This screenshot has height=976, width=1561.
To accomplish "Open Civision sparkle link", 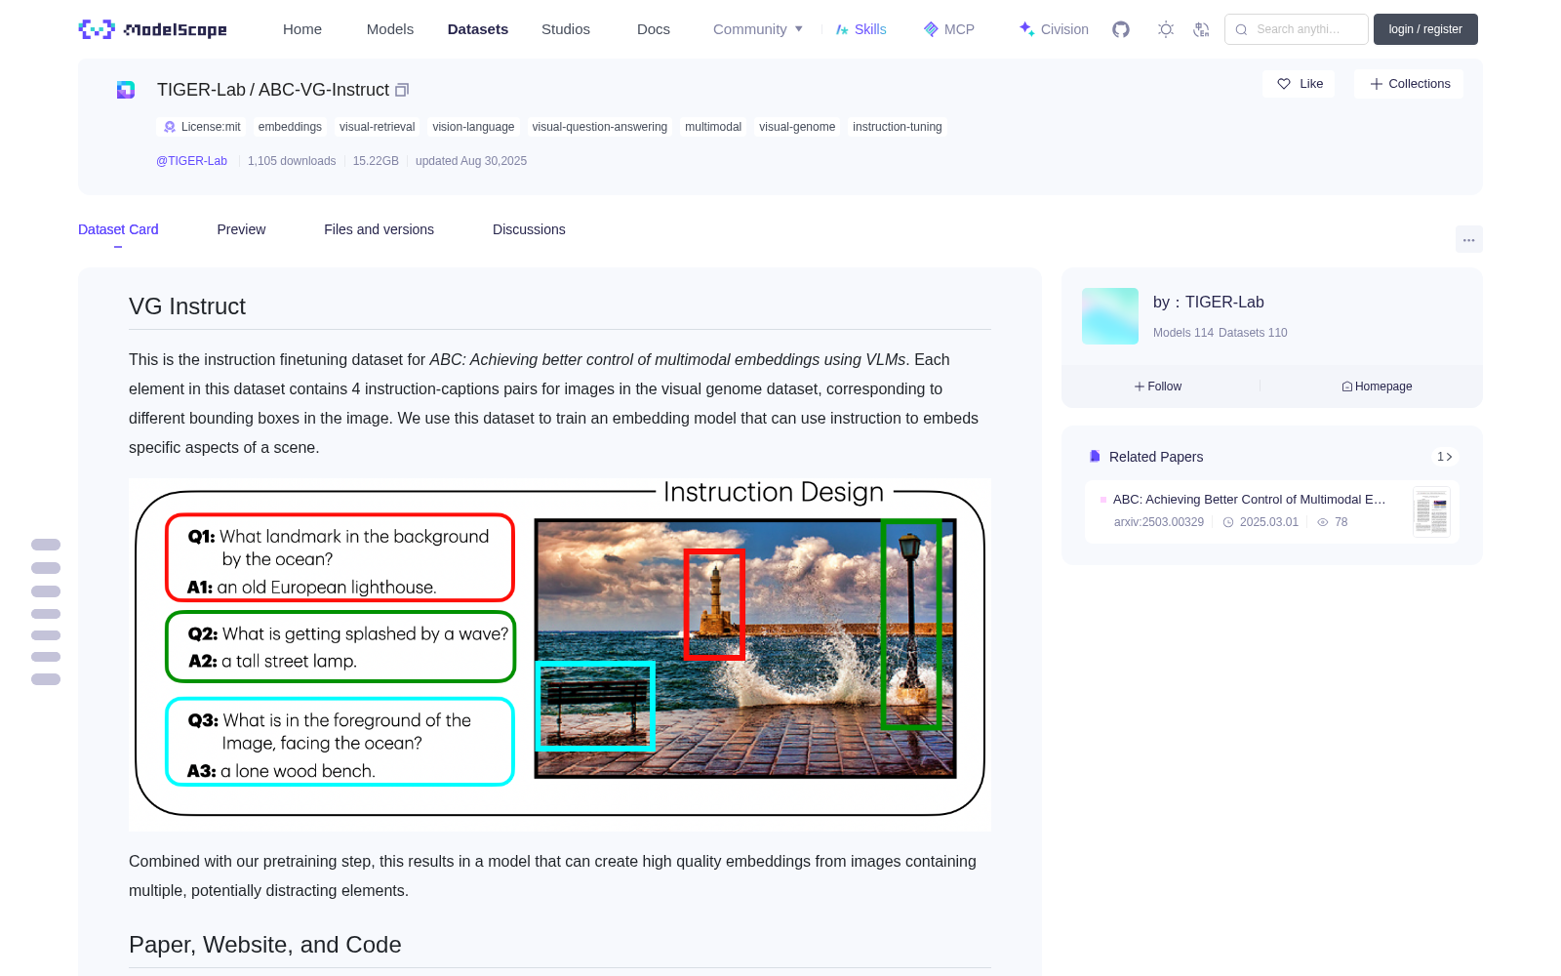I will point(1054,29).
